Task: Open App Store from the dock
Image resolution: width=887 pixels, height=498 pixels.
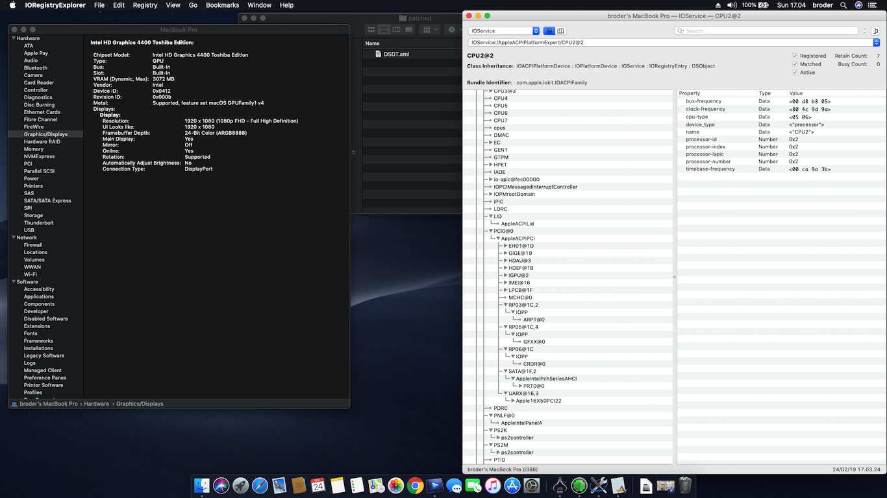Action: pyautogui.click(x=512, y=485)
